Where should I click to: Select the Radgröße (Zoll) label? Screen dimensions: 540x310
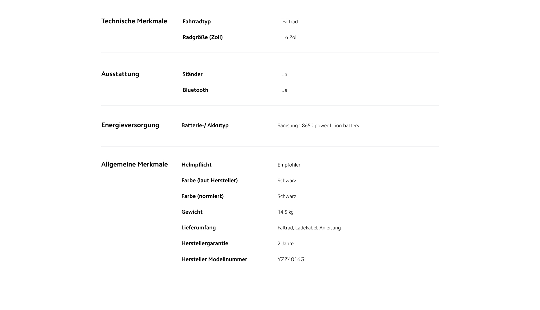coord(202,37)
